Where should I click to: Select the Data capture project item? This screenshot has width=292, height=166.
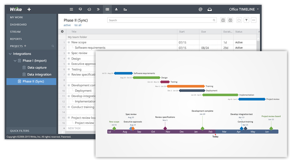pyautogui.click(x=37, y=68)
